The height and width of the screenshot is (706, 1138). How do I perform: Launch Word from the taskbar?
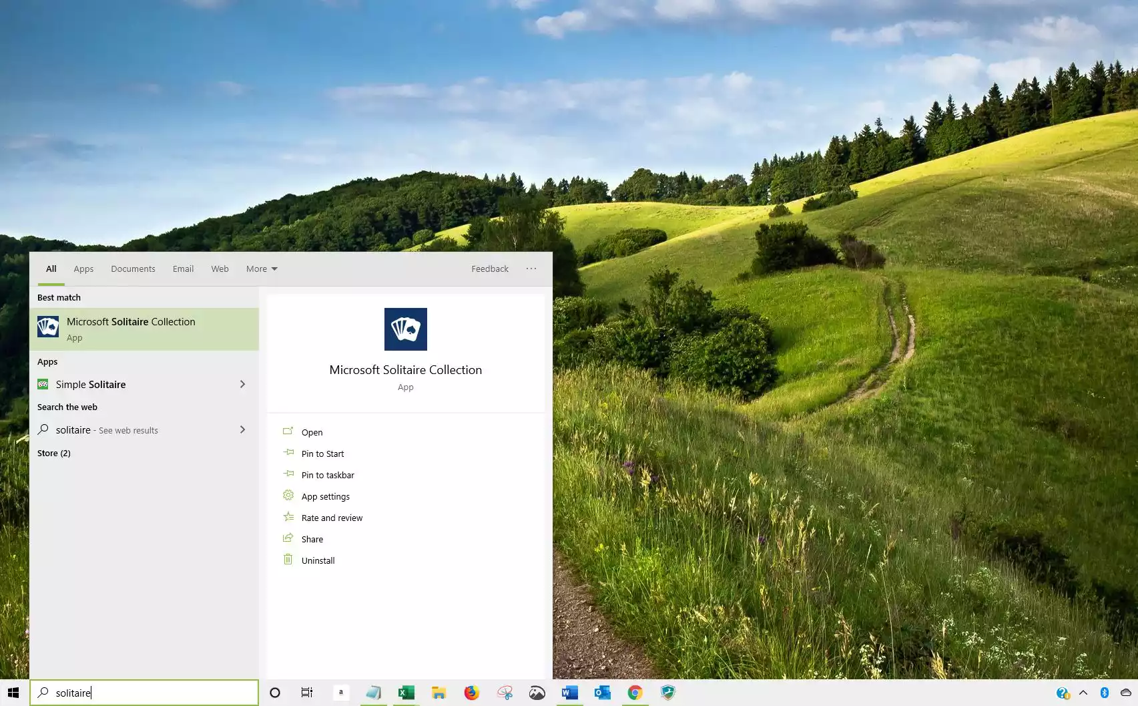pos(570,693)
